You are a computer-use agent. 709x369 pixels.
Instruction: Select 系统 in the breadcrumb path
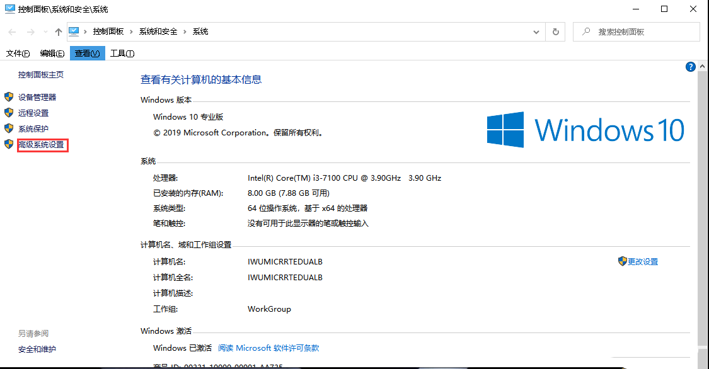[200, 31]
